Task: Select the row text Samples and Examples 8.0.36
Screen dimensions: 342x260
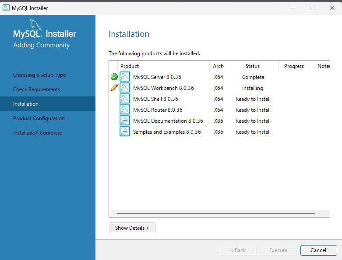Action: click(x=167, y=132)
